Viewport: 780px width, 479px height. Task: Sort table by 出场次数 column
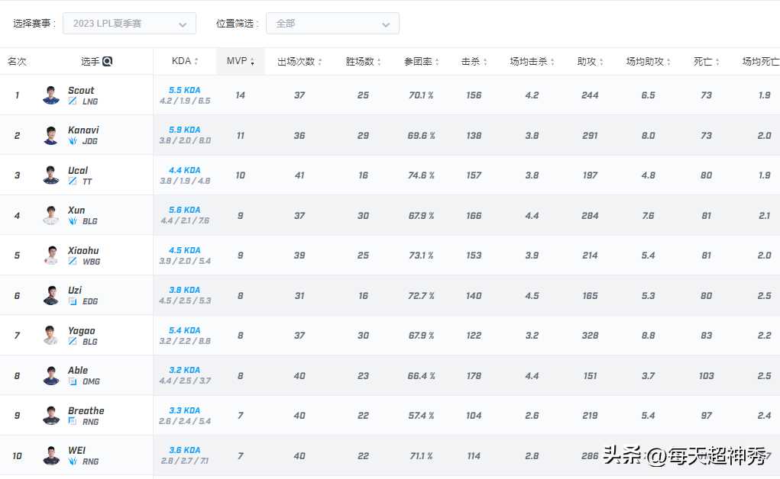pos(299,62)
